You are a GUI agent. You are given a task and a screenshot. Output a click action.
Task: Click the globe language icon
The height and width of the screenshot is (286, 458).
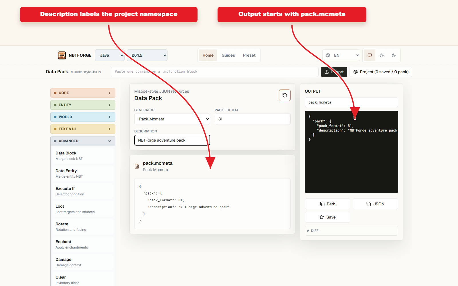pos(328,55)
